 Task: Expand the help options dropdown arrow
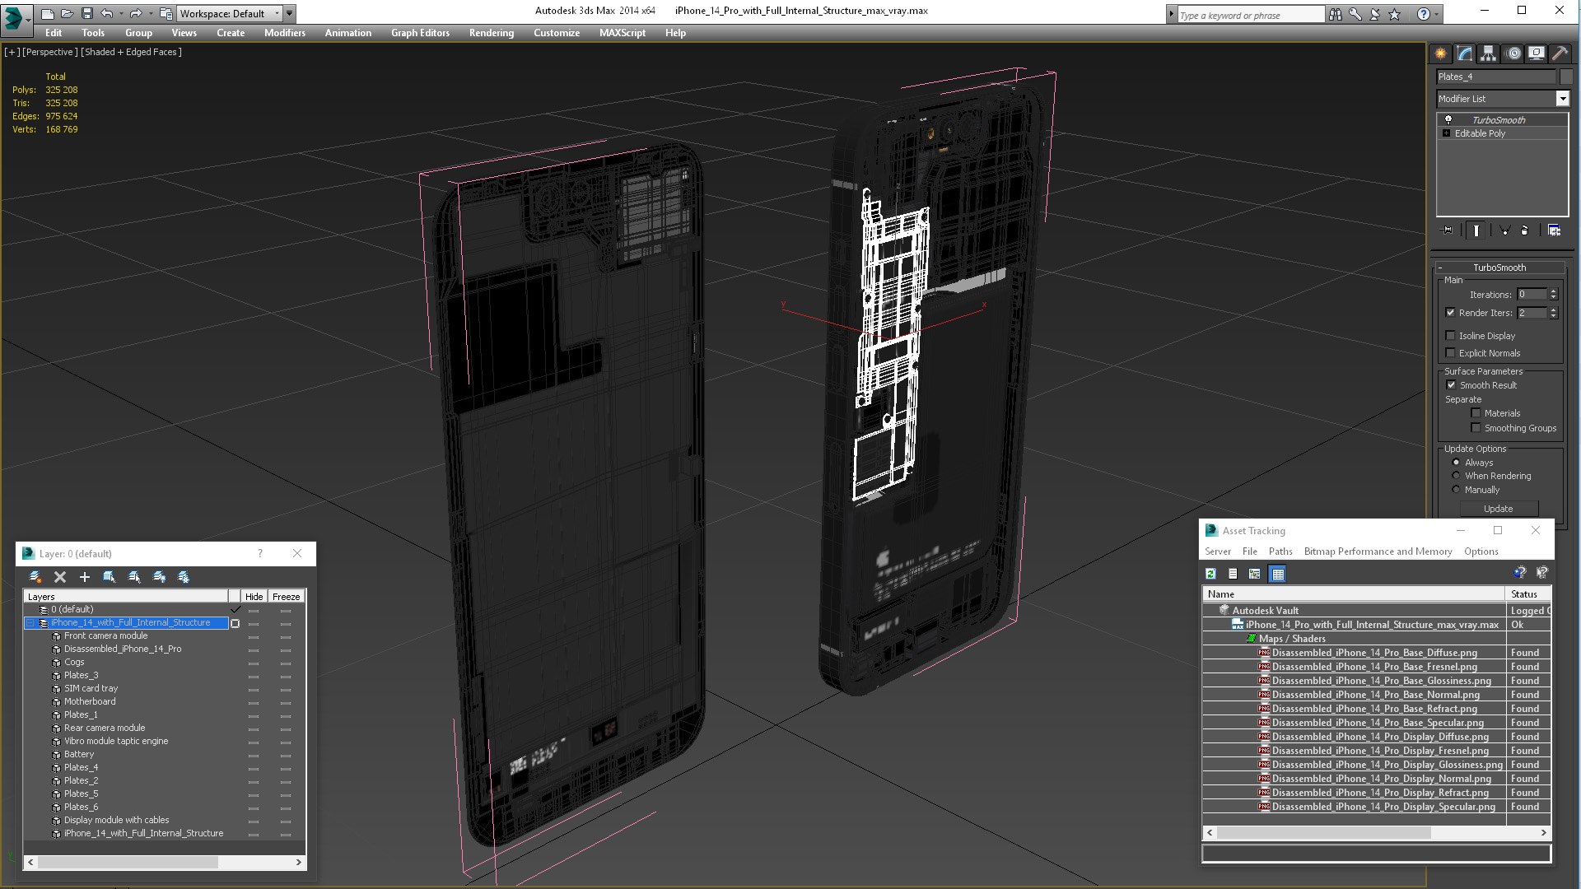click(1437, 14)
